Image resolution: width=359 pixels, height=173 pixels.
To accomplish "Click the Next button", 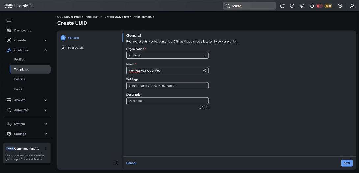I will tap(346, 163).
